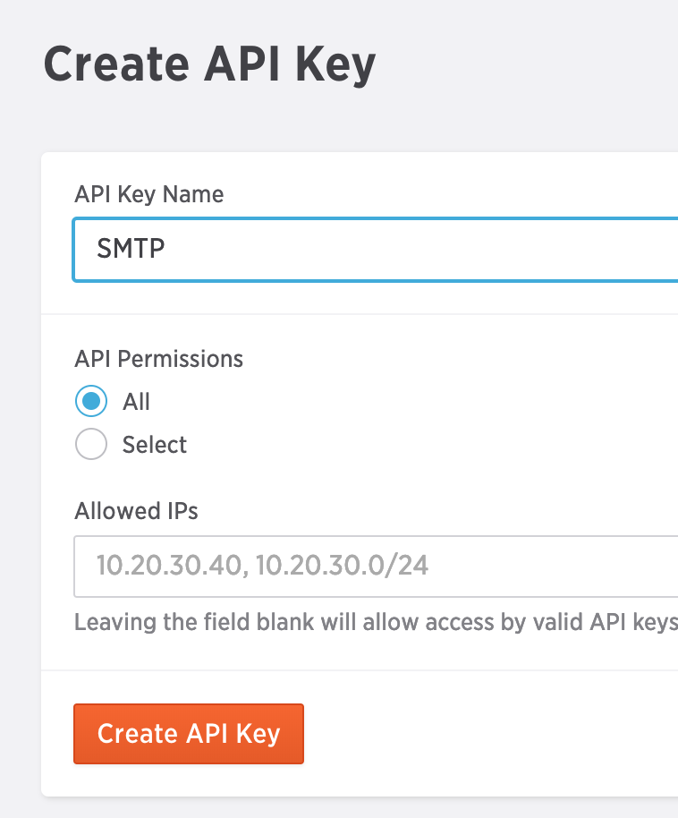
Task: Click the 'Select' label text beside radio
Action: [155, 445]
